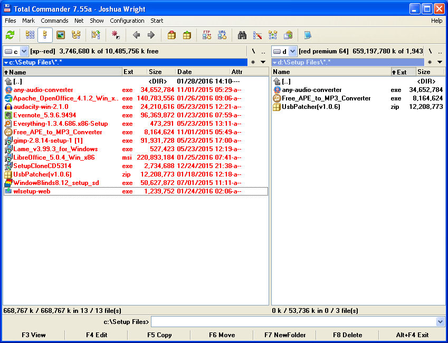448x343 pixels.
Task: Toggle the Tree view toolbar button
Action: [76, 35]
